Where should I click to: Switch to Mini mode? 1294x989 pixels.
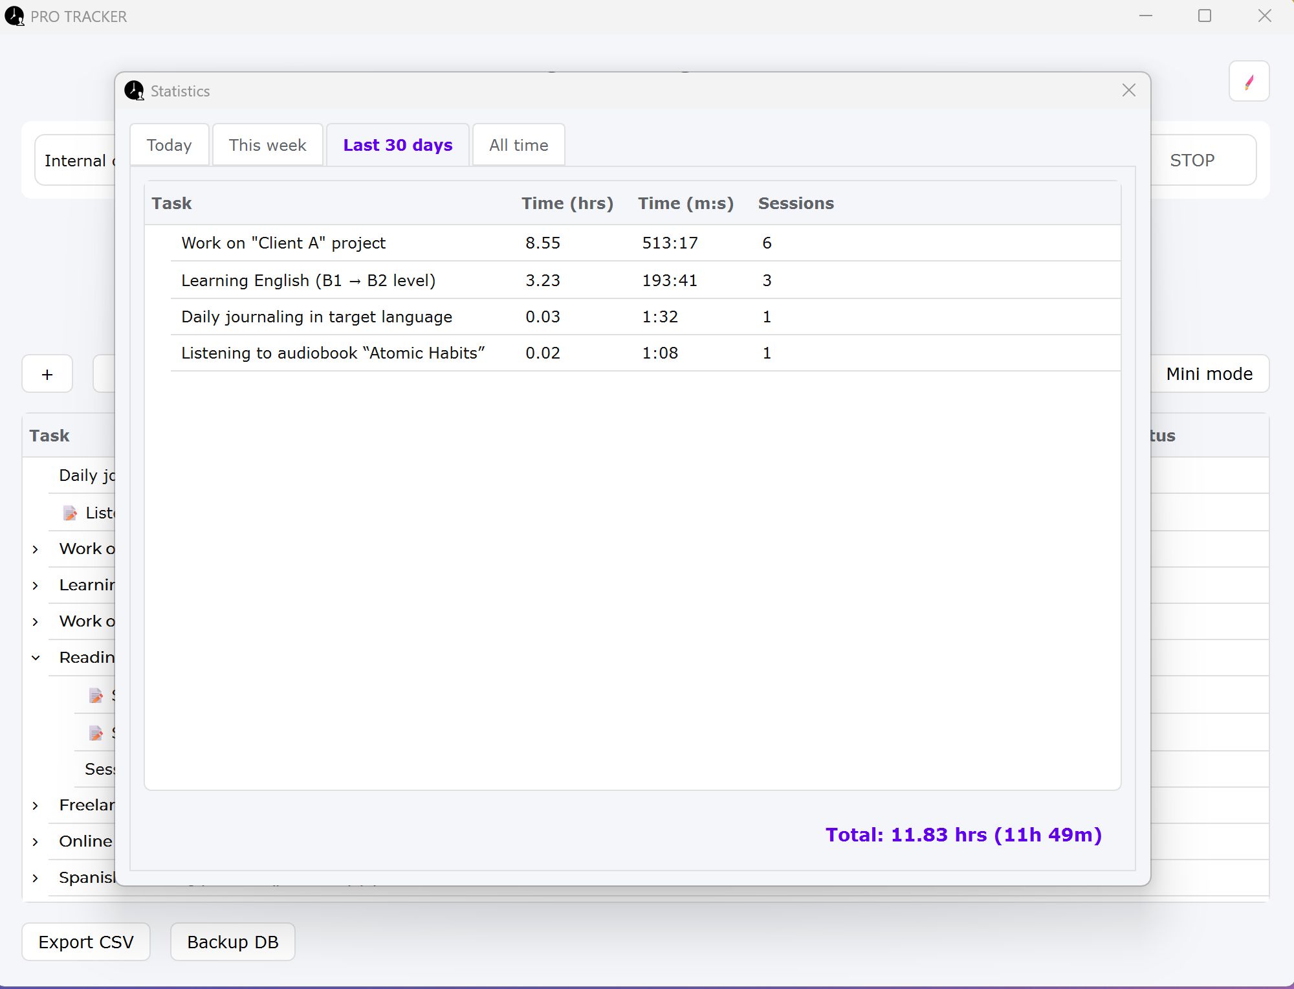(1209, 373)
